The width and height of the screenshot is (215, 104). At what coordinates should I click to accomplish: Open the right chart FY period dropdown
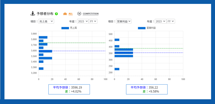[x=171, y=21]
